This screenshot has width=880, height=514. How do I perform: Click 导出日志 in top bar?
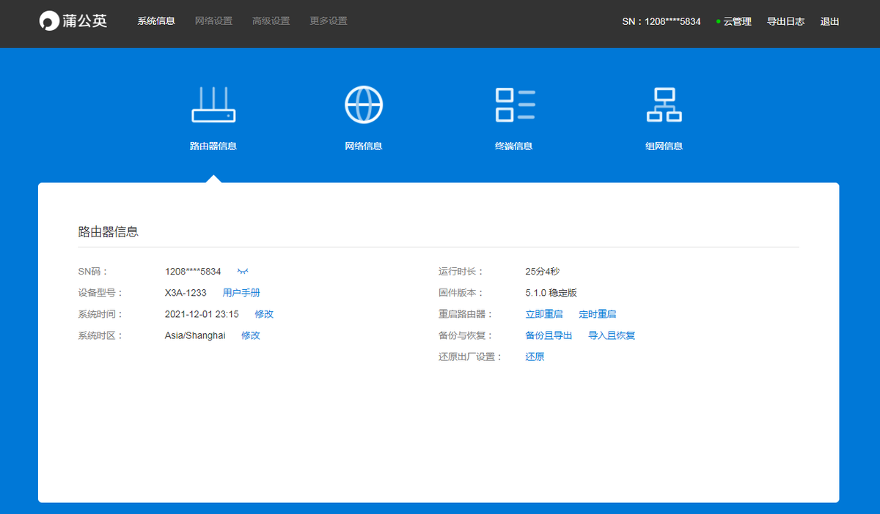coord(785,22)
